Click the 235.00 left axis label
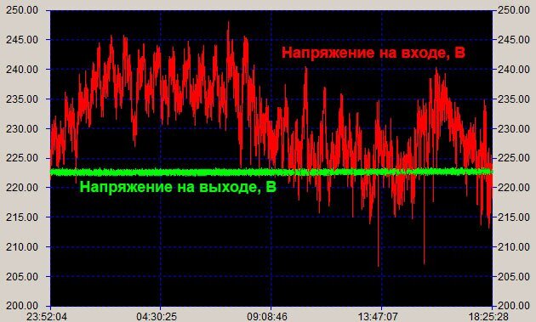This screenshot has width=536, height=322. (x=22, y=99)
